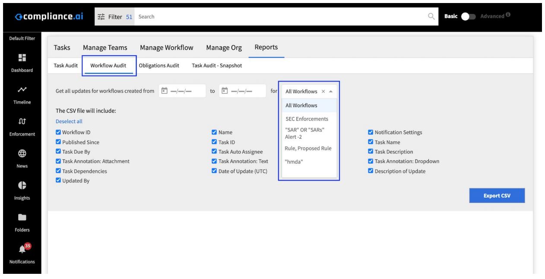Viewport: 545px width, 279px height.
Task: Collapse the workflows dropdown arrow
Action: coord(331,92)
